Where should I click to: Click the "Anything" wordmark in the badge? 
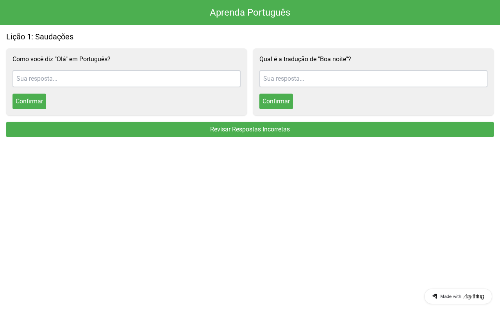pyautogui.click(x=473, y=296)
